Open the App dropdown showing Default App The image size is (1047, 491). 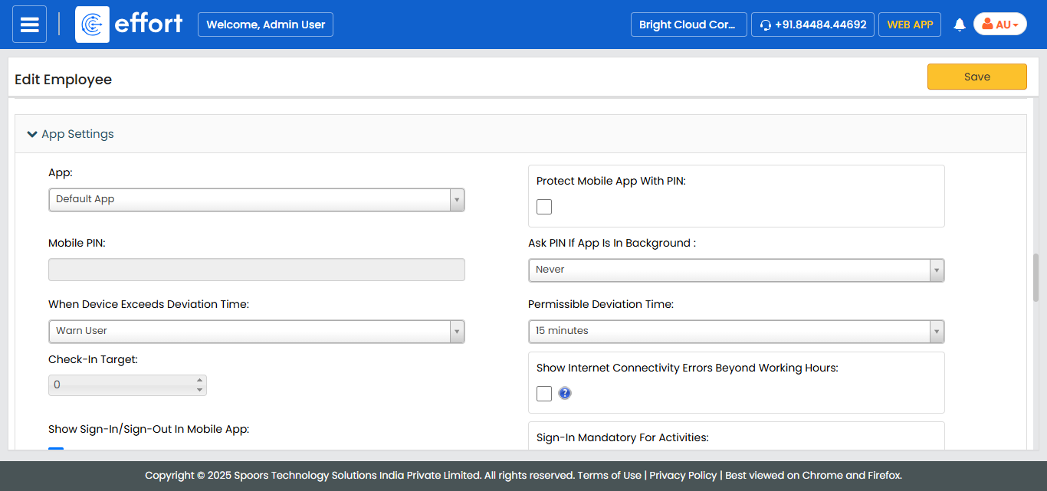[x=256, y=199]
